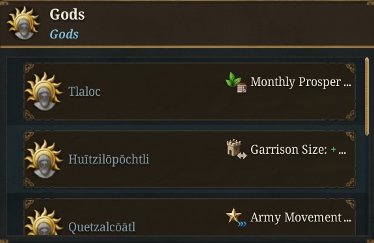Click the Gods header sun-bust icon
This screenshot has height=243, width=374.
[x=23, y=23]
